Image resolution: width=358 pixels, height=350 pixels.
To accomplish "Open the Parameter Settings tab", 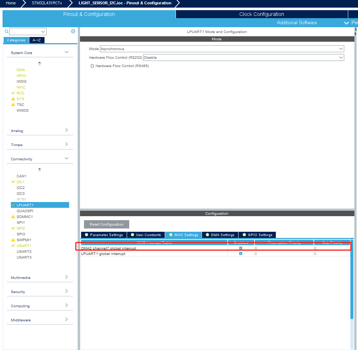I will click(104, 235).
